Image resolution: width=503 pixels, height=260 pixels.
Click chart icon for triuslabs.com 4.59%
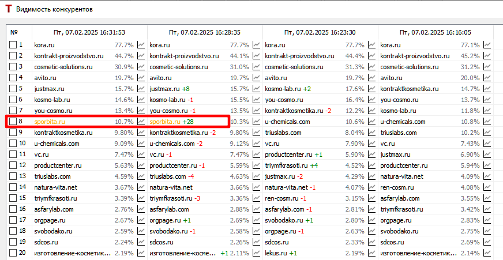click(141, 176)
